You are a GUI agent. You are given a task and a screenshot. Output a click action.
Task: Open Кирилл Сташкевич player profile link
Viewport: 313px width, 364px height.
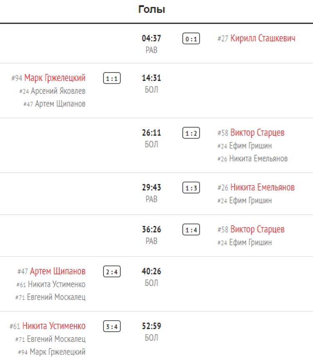point(263,38)
